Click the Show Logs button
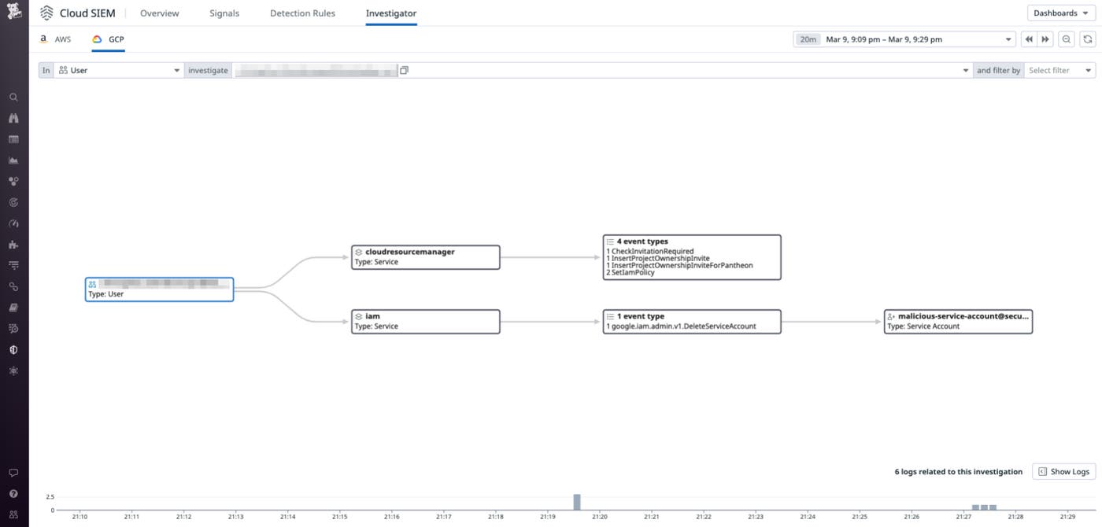1102x527 pixels. tap(1063, 472)
